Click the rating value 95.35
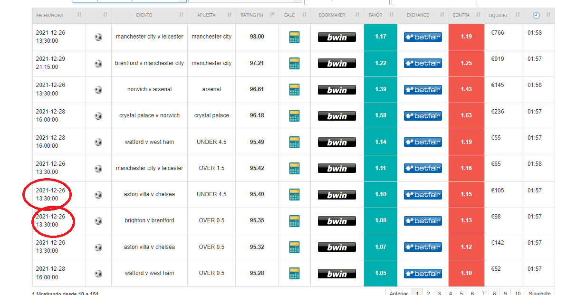The height and width of the screenshot is (295, 566). 257,220
